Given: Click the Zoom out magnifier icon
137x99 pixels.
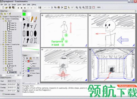Looking at the screenshot, I should [80, 7].
